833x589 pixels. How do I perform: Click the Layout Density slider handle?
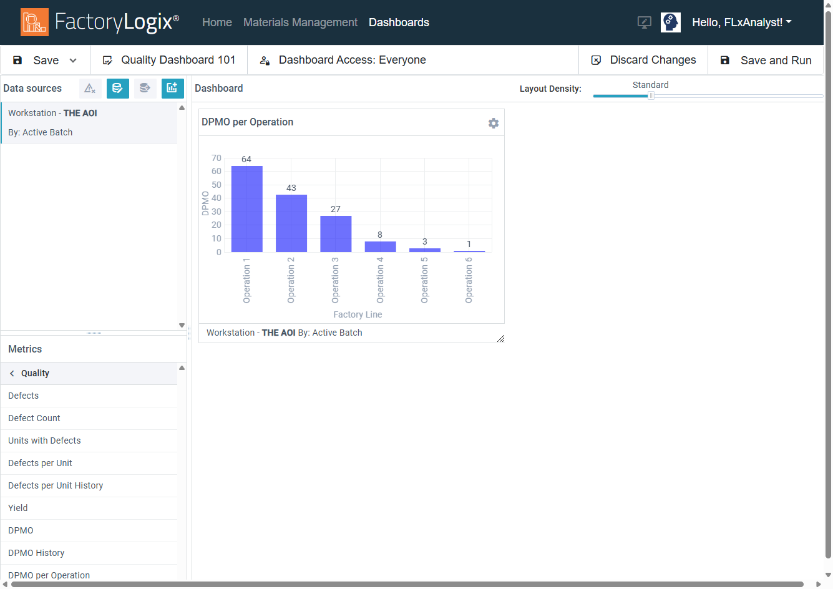[651, 96]
